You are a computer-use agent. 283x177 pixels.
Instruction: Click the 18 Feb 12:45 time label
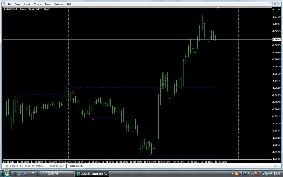[164, 162]
